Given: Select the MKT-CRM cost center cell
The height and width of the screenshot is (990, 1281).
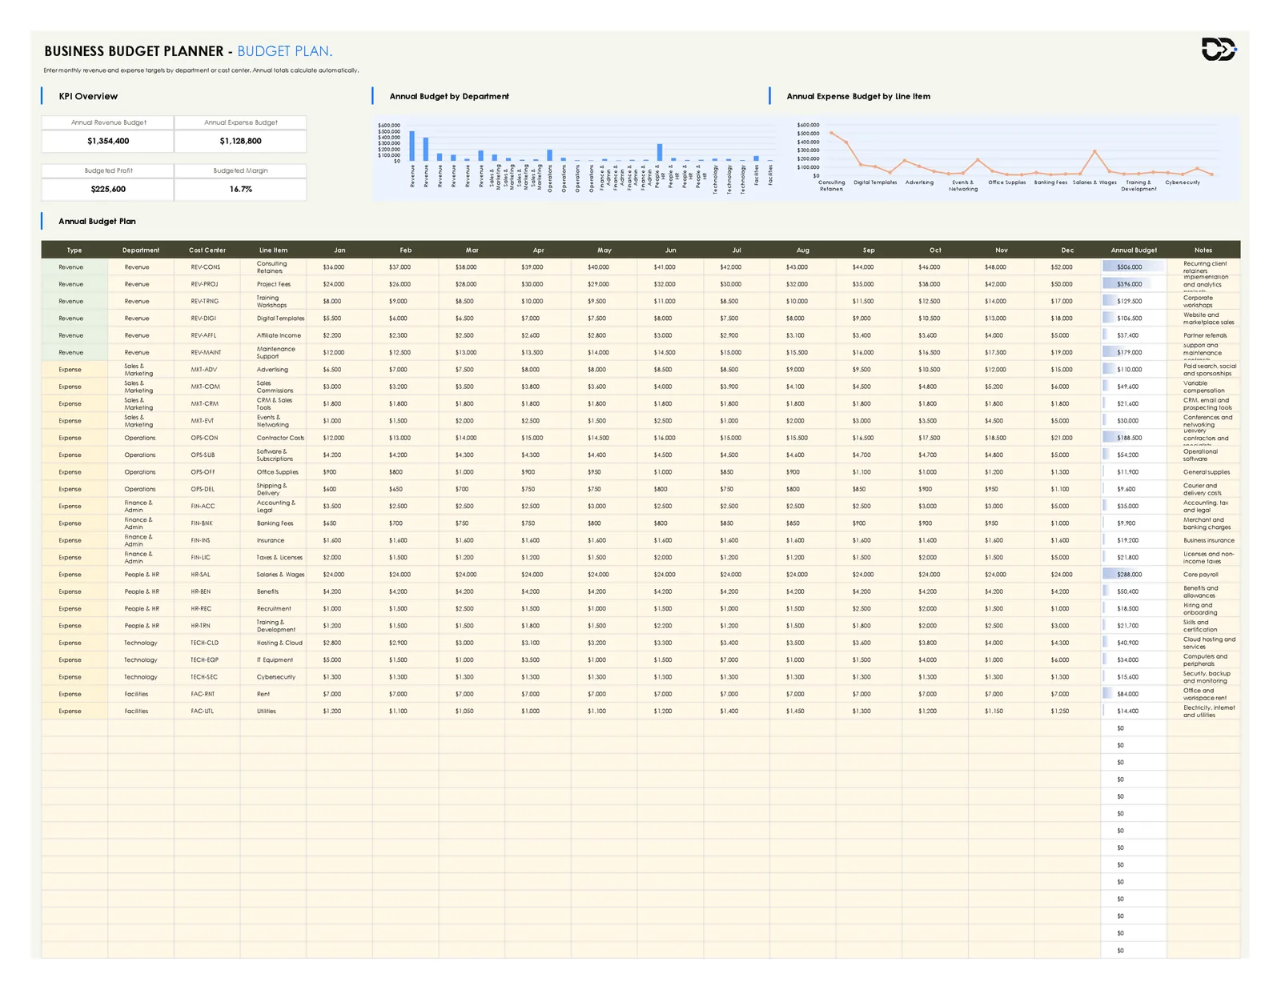Looking at the screenshot, I should click(207, 403).
